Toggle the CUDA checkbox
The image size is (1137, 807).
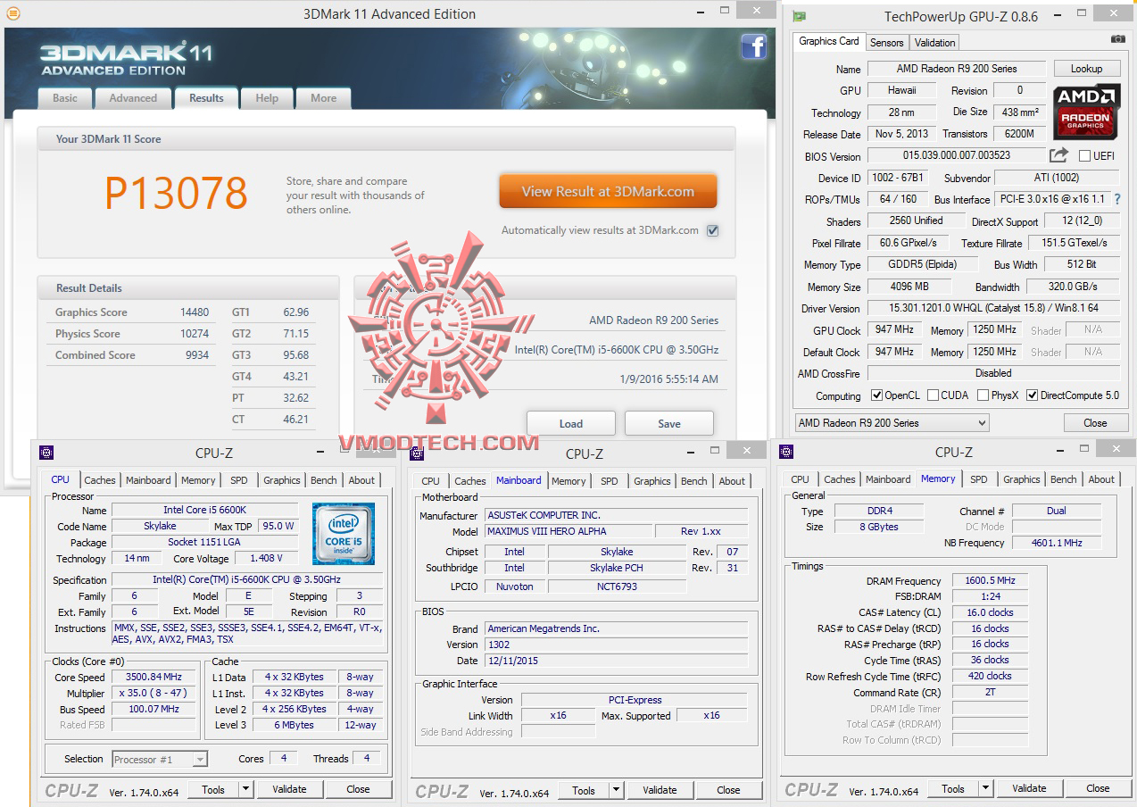click(933, 395)
